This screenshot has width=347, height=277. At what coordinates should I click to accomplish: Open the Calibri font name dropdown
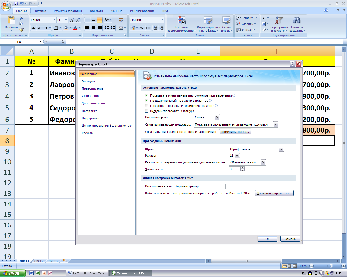coord(54,20)
